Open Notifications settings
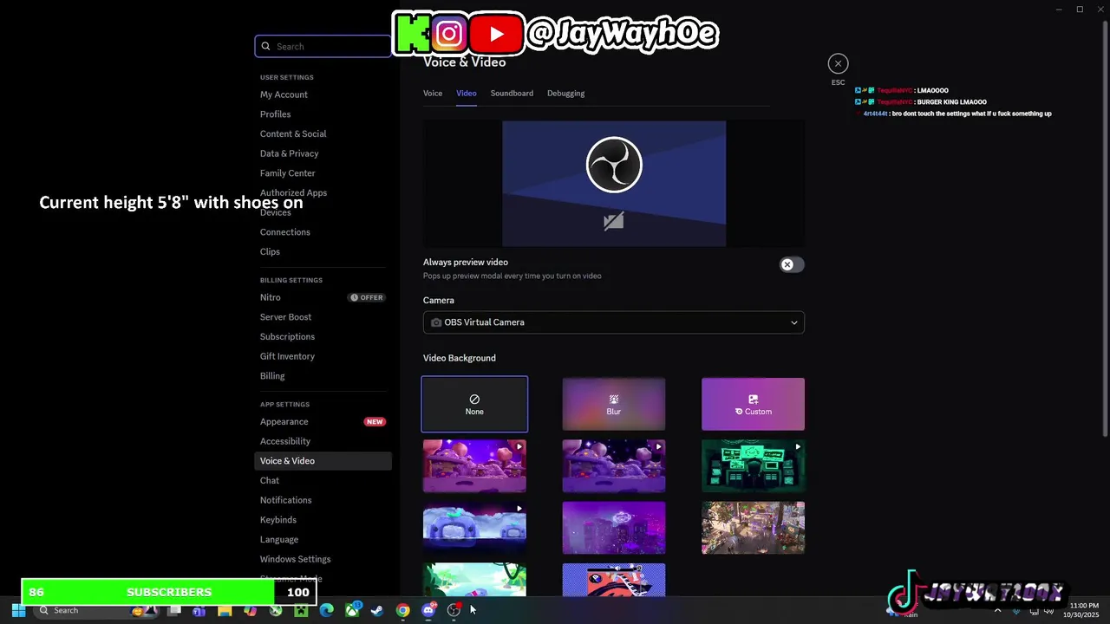 323,500
